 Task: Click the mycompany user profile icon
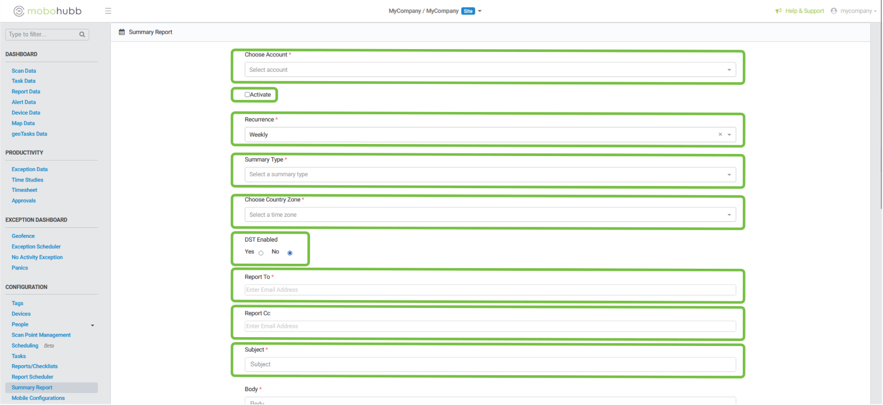[x=834, y=11]
